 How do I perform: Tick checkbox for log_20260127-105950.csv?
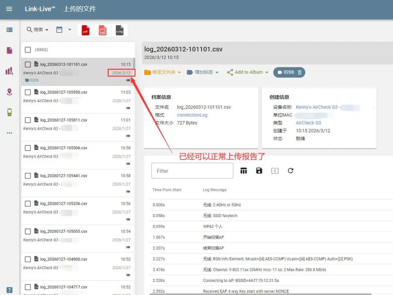pos(28,93)
